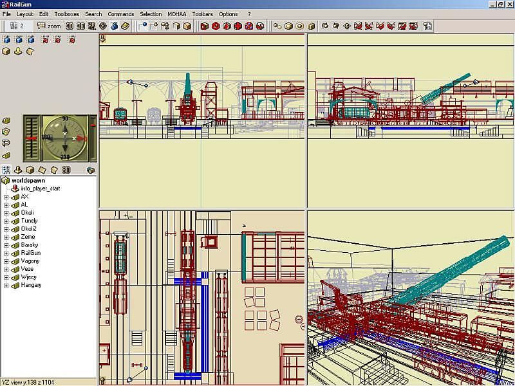Select the Hangary tree item label
515x386 pixels.
(31, 285)
